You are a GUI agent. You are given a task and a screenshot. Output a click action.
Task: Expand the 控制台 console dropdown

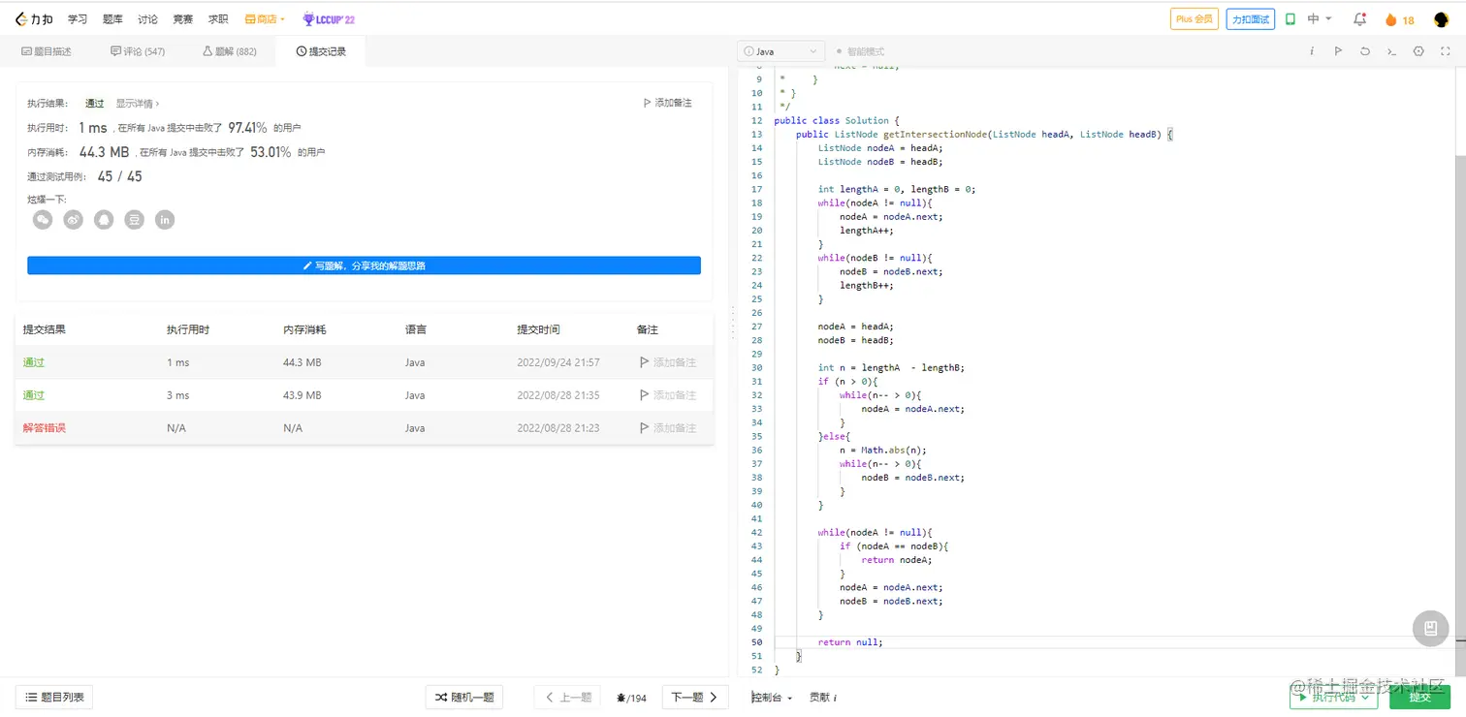[772, 698]
